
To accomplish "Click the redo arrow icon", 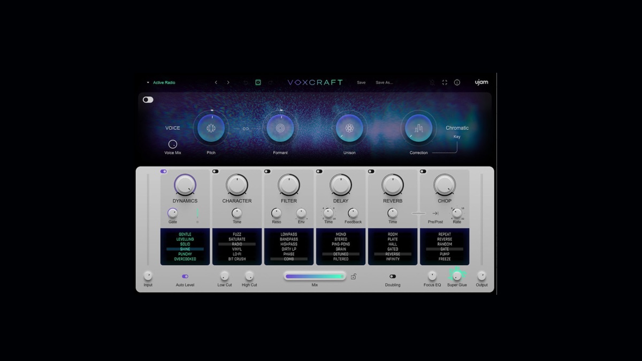I will point(271,82).
